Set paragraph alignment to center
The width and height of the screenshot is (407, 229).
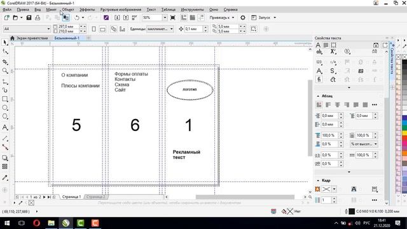coord(338,104)
